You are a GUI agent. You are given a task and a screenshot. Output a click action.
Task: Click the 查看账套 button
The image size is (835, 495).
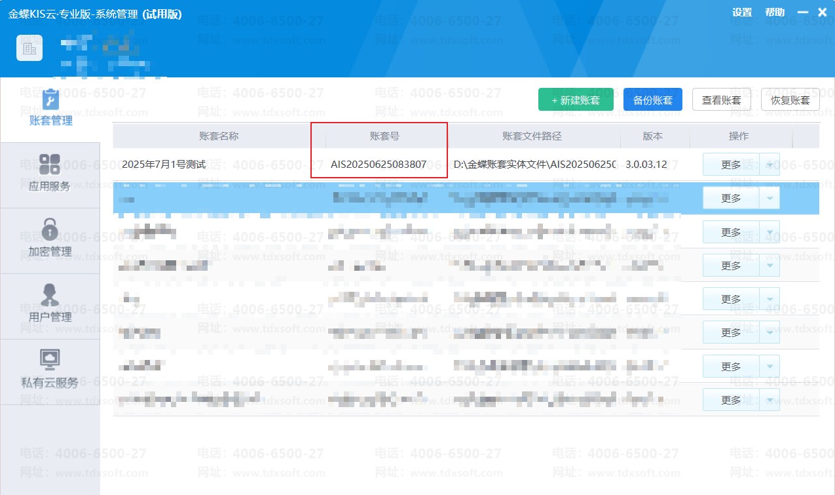coord(722,100)
